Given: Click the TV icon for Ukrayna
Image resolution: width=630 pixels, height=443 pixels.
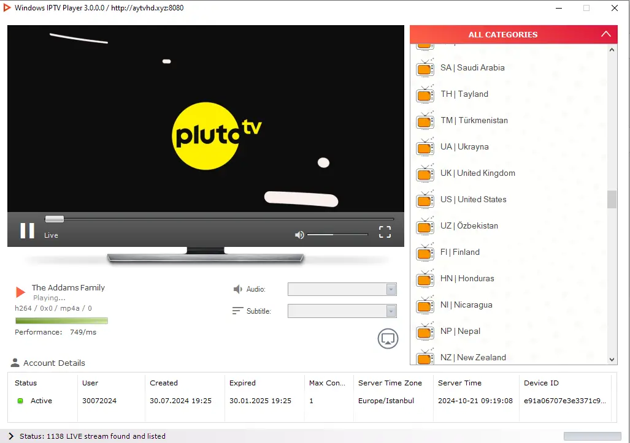Looking at the screenshot, I should (425, 147).
